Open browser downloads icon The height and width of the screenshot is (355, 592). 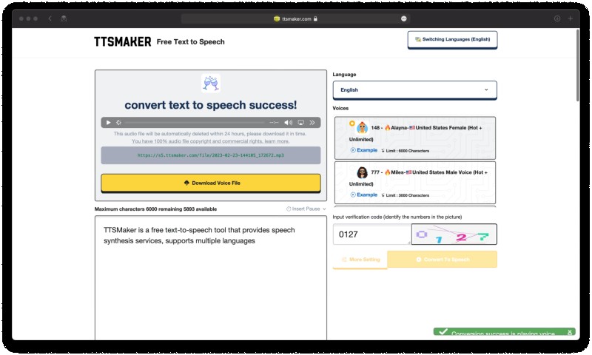click(557, 18)
